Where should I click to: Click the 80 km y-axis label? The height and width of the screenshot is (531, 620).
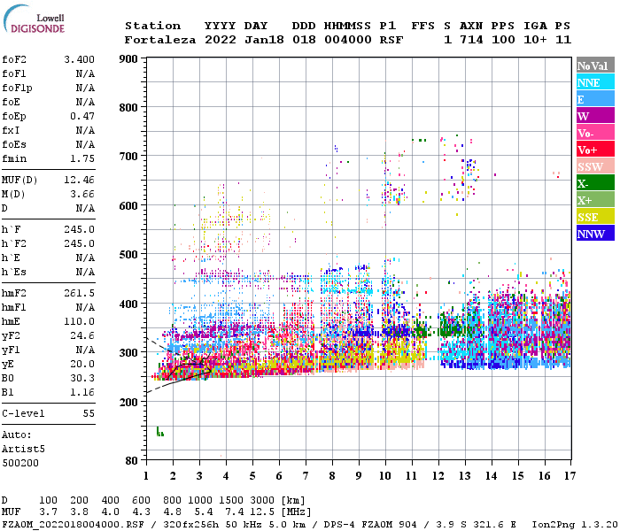[x=132, y=461]
